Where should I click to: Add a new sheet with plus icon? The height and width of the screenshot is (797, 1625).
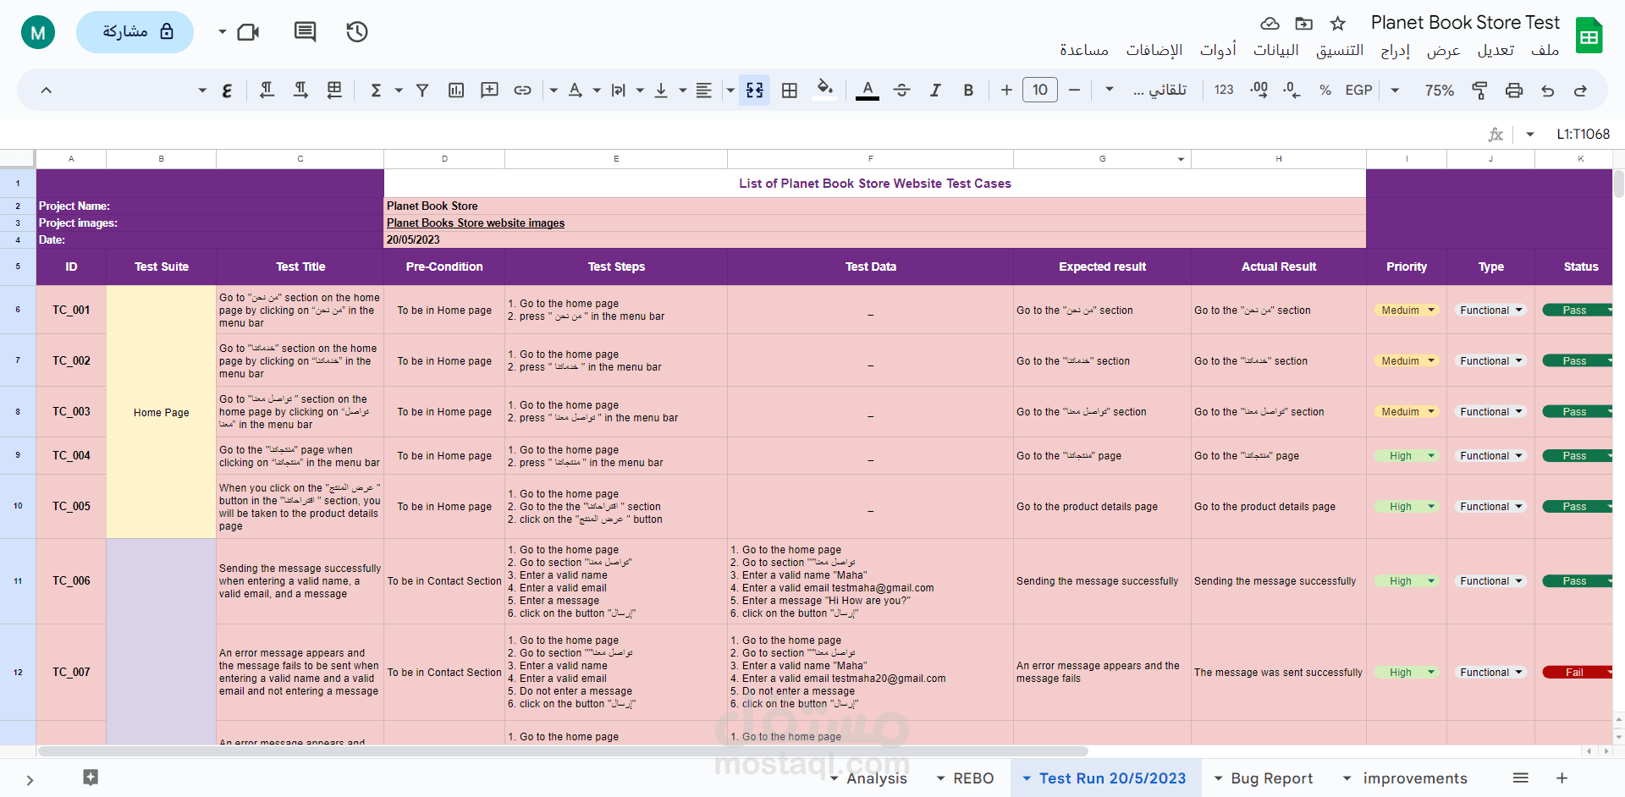click(1562, 778)
